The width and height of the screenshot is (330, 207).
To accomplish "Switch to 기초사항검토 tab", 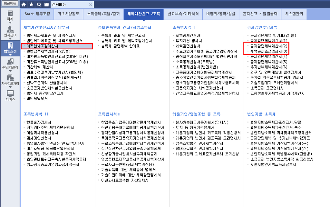I will [68, 14].
